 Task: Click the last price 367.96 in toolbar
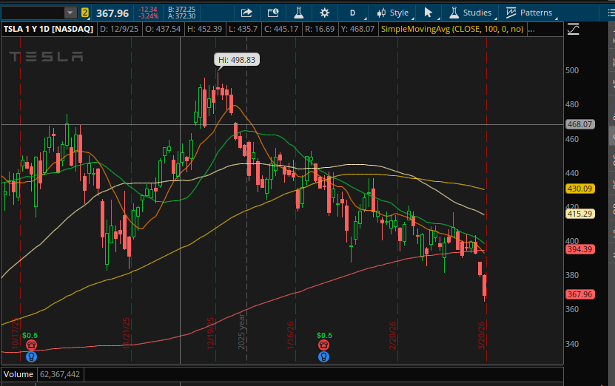point(112,13)
